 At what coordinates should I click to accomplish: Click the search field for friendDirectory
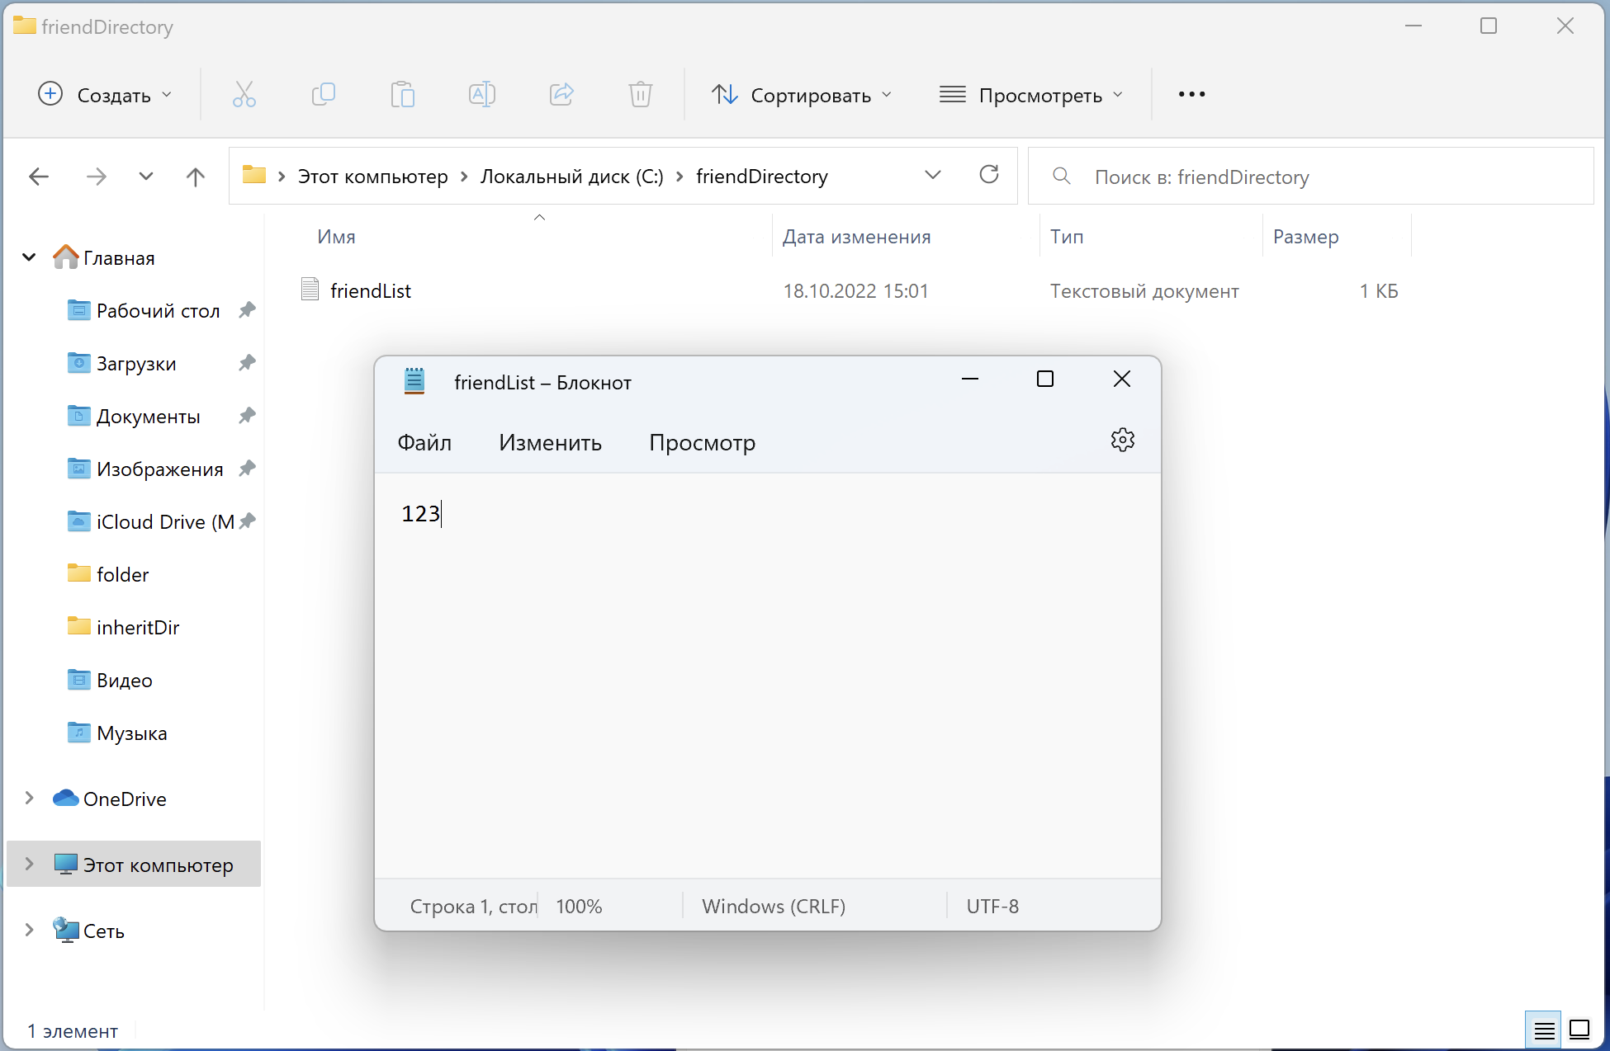click(1321, 177)
